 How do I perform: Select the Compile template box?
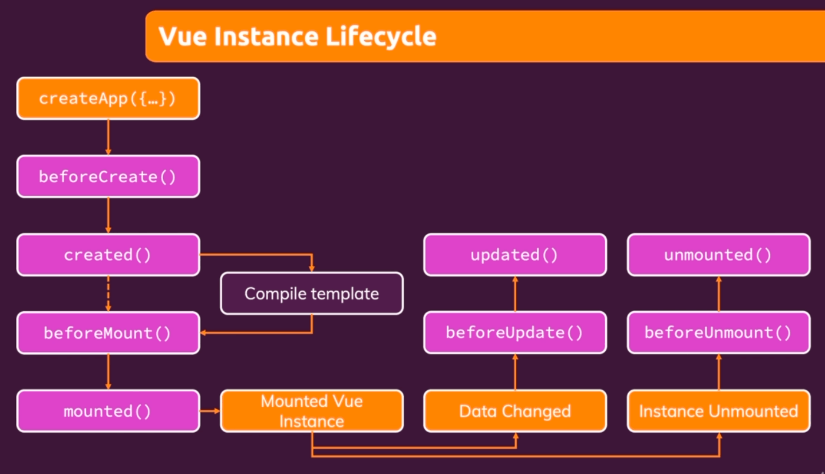coord(312,293)
